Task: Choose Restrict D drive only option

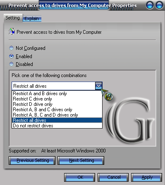Action: pyautogui.click(x=57, y=104)
